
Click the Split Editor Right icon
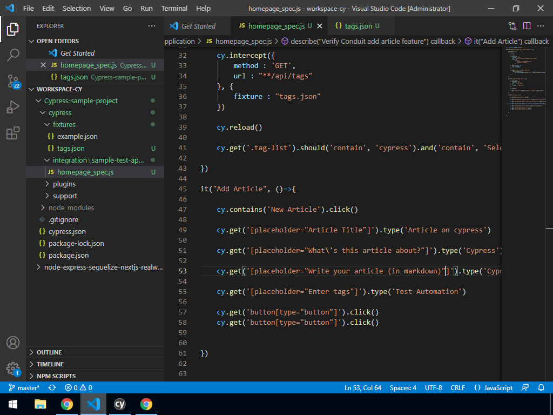click(x=527, y=26)
